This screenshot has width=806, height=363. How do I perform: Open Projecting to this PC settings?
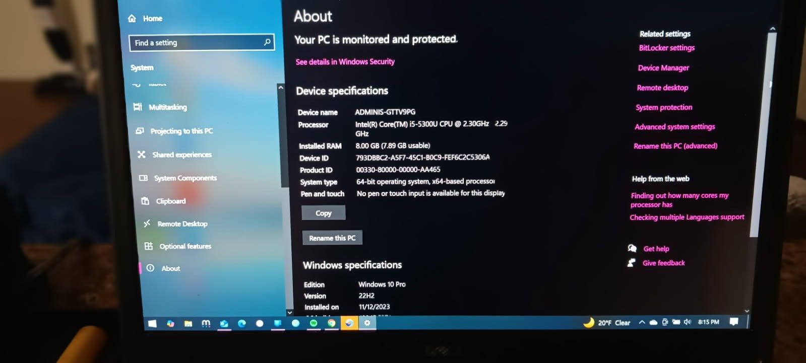click(181, 131)
